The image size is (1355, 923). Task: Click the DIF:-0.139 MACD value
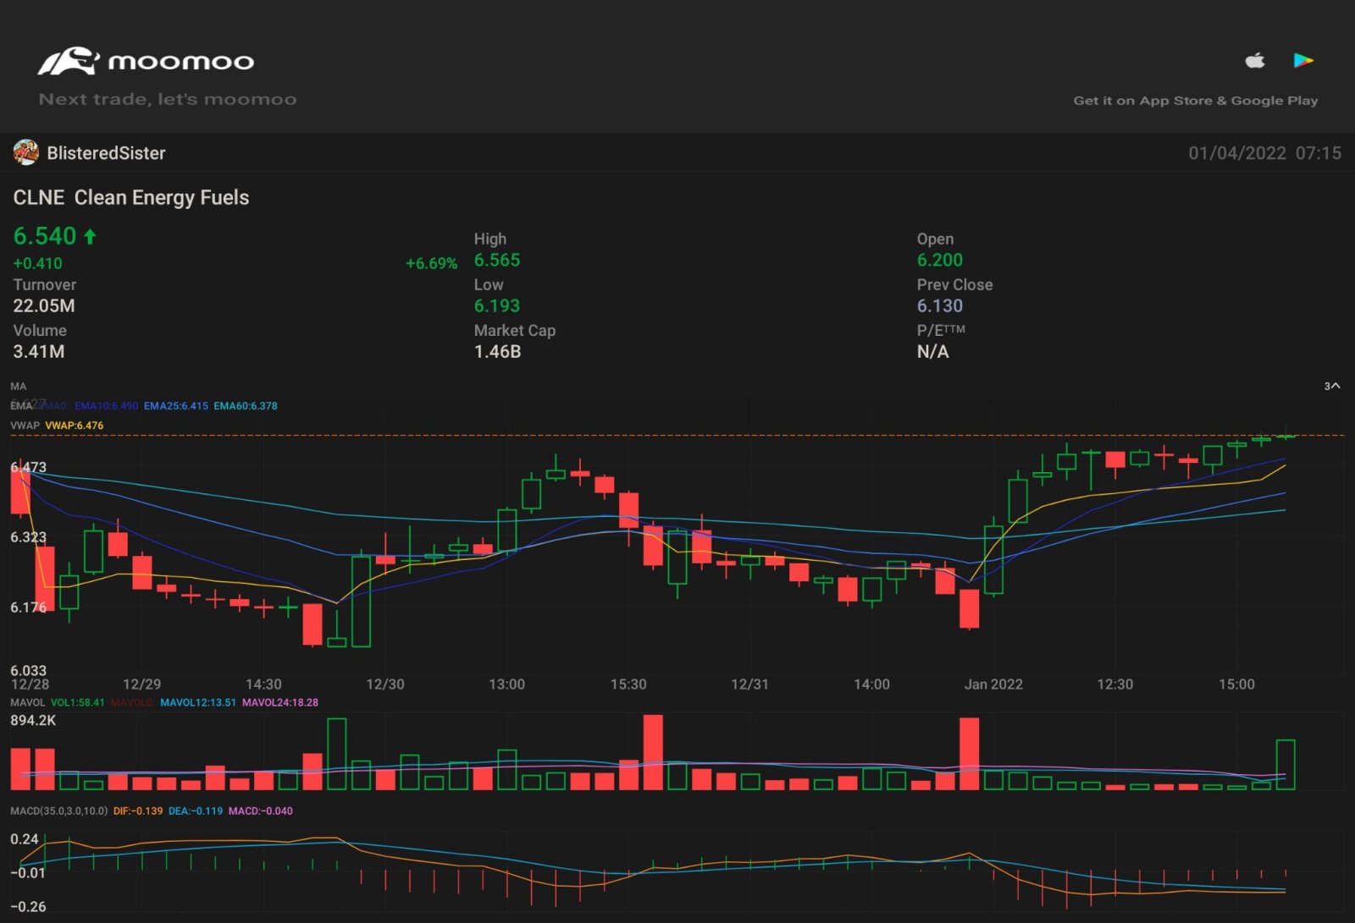(138, 810)
